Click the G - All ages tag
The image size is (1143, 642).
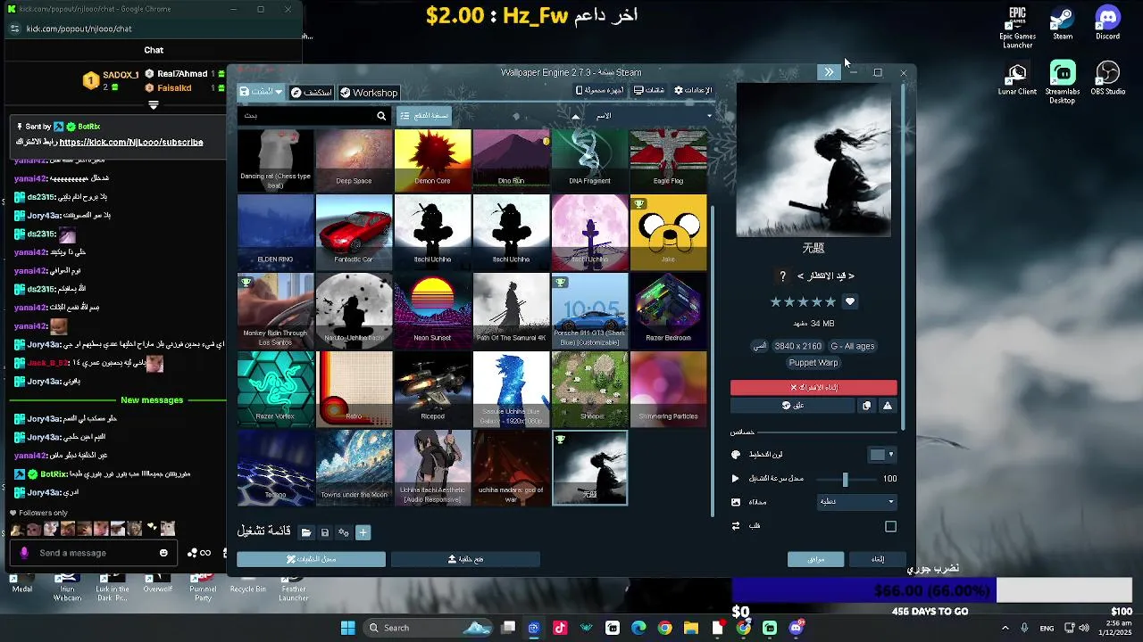pyautogui.click(x=853, y=346)
